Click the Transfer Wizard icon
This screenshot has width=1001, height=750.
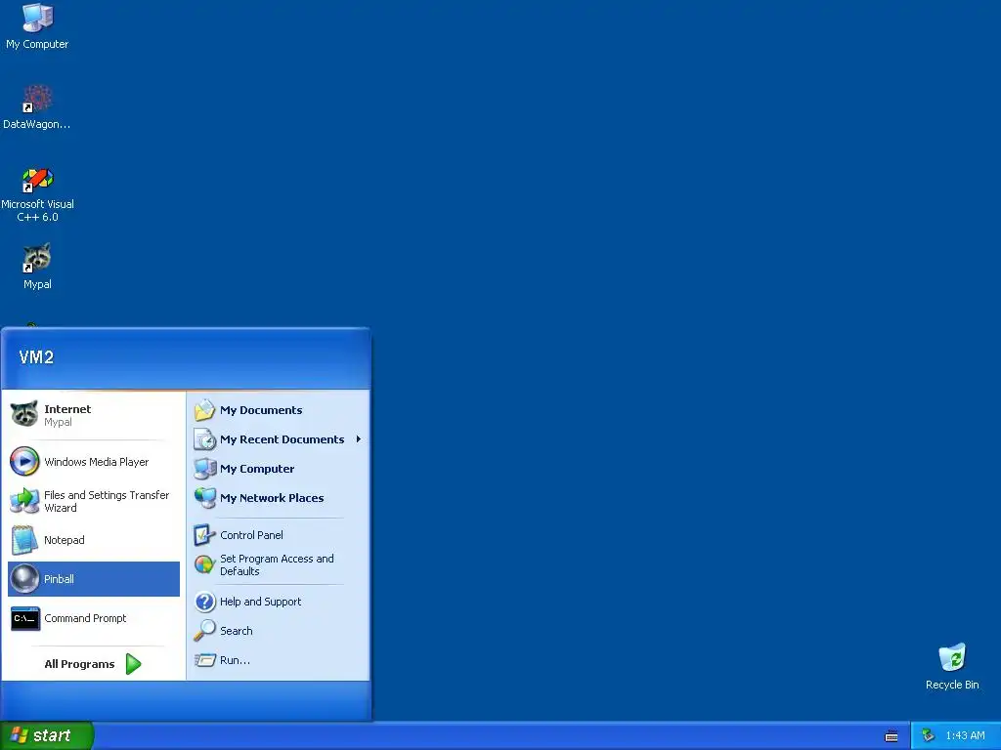point(24,501)
